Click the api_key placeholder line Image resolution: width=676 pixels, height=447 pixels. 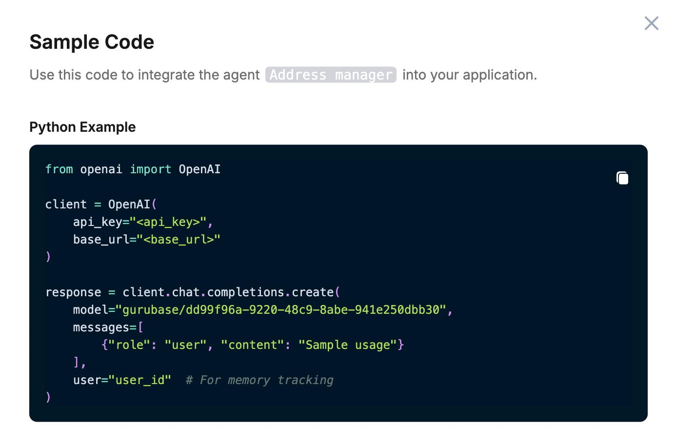143,222
